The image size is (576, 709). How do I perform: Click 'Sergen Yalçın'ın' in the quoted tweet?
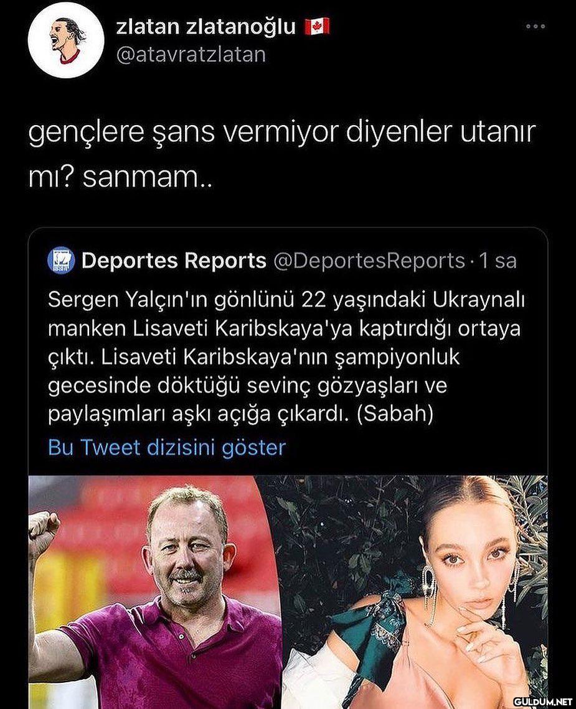coord(127,300)
